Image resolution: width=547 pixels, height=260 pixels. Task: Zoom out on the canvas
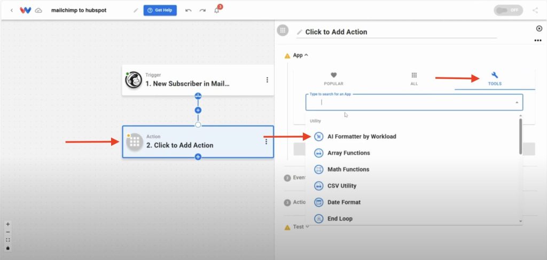point(8,232)
